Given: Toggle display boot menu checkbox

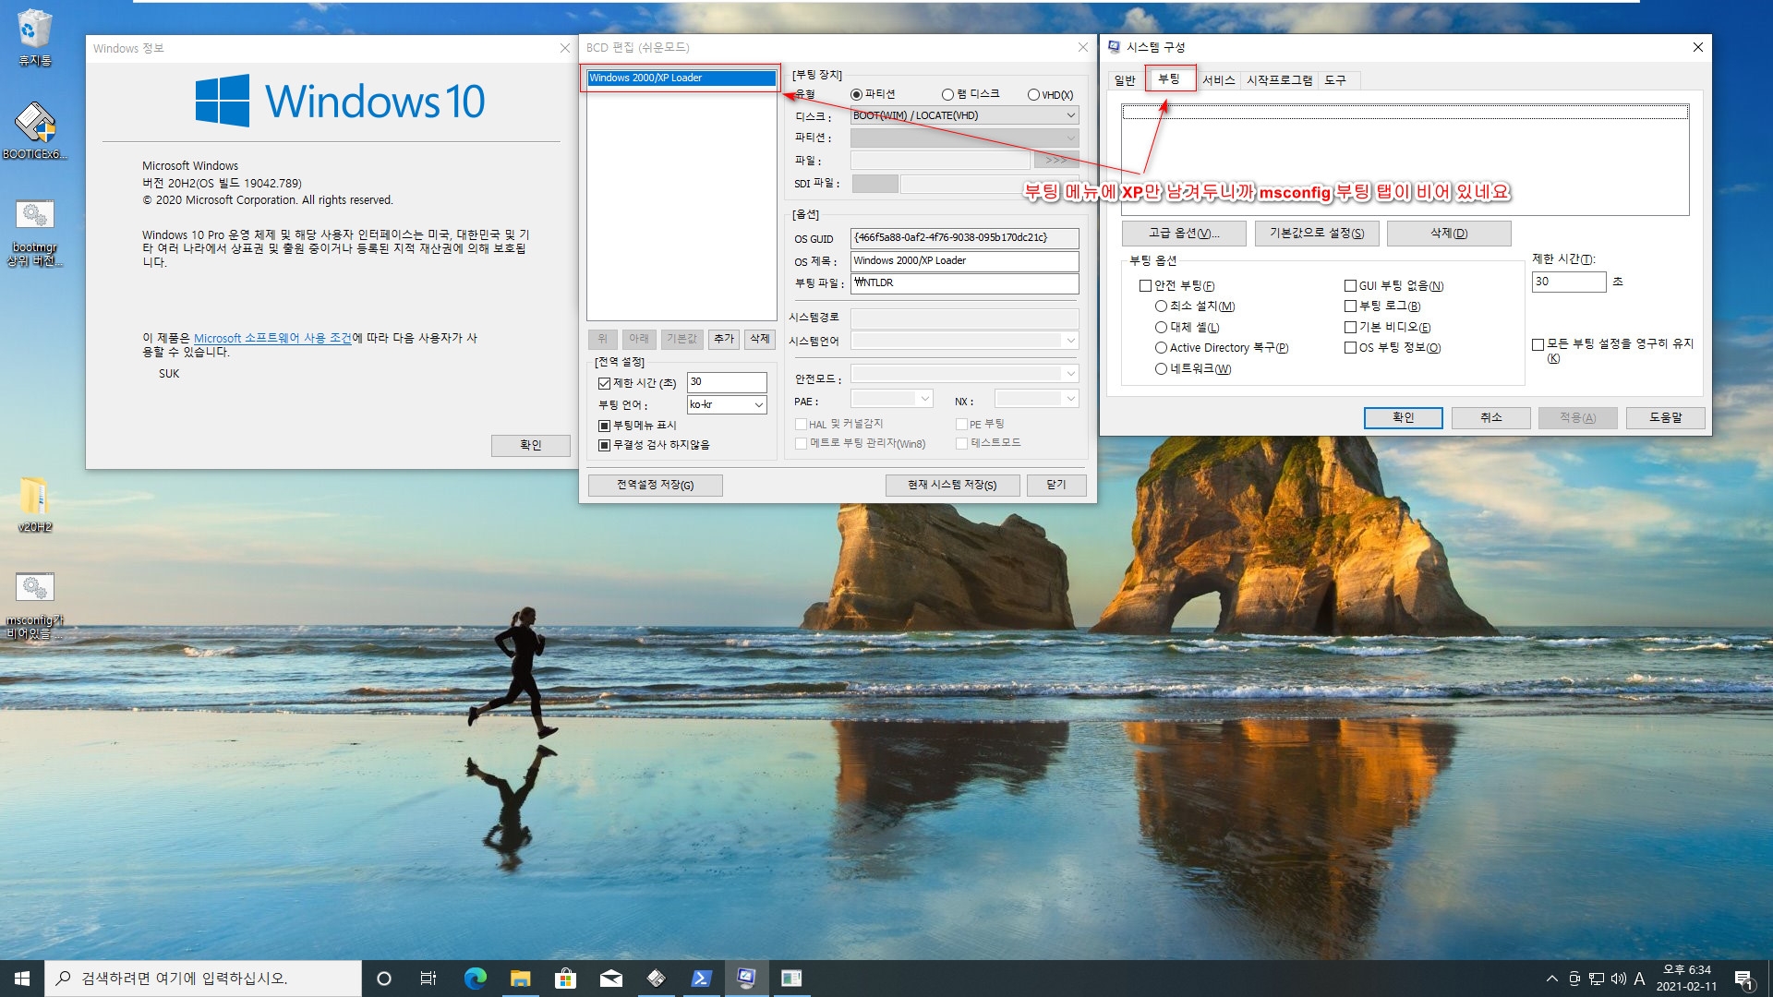Looking at the screenshot, I should click(604, 426).
